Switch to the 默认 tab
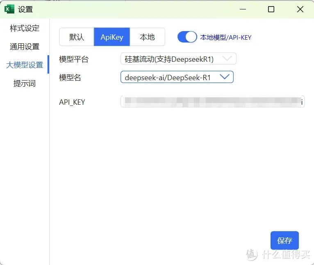 pos(77,37)
